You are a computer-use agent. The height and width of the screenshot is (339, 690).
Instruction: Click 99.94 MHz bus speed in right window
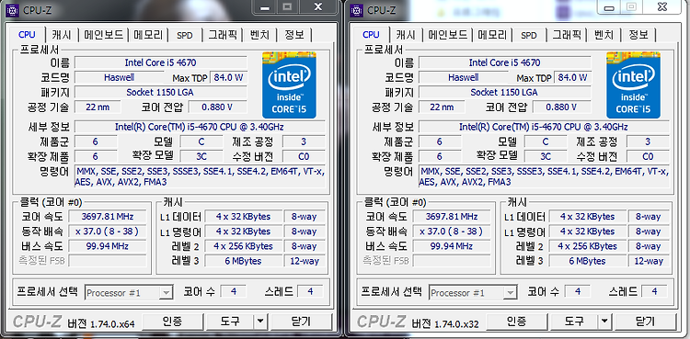coord(452,246)
